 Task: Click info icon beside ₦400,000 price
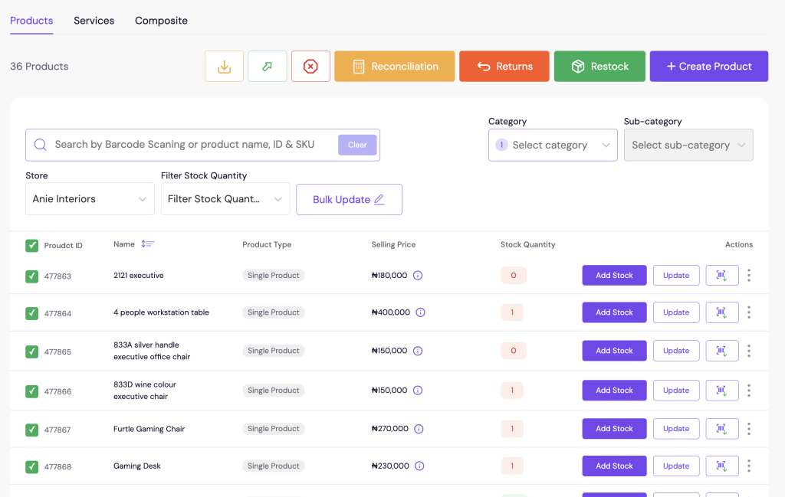pos(420,312)
